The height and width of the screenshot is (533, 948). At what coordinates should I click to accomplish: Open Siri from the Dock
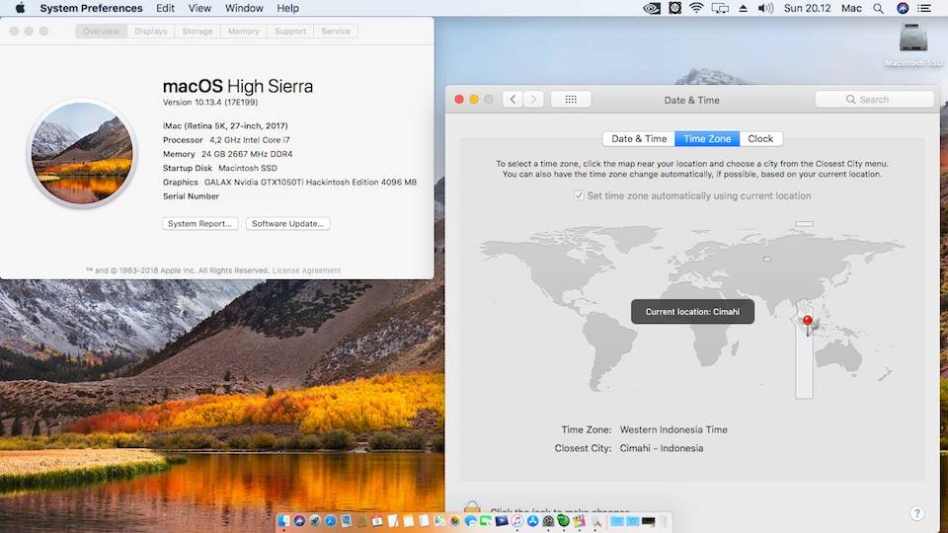[x=299, y=520]
